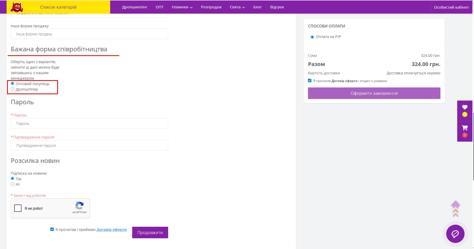Select Ні for news subscription
Image resolution: width=474 pixels, height=249 pixels.
[13, 184]
